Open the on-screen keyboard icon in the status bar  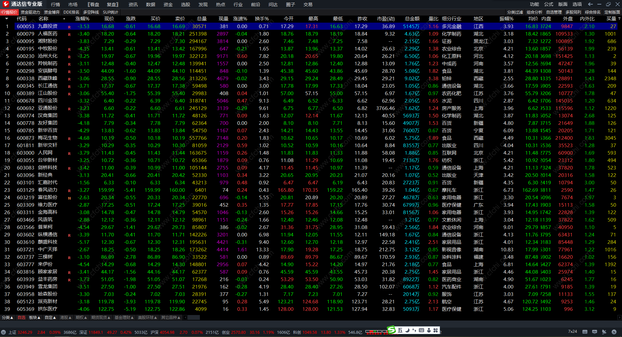(585, 332)
